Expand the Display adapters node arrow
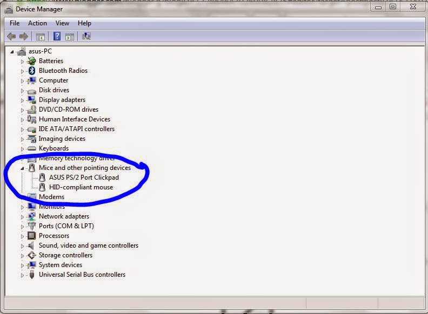This screenshot has width=428, height=314. click(22, 100)
